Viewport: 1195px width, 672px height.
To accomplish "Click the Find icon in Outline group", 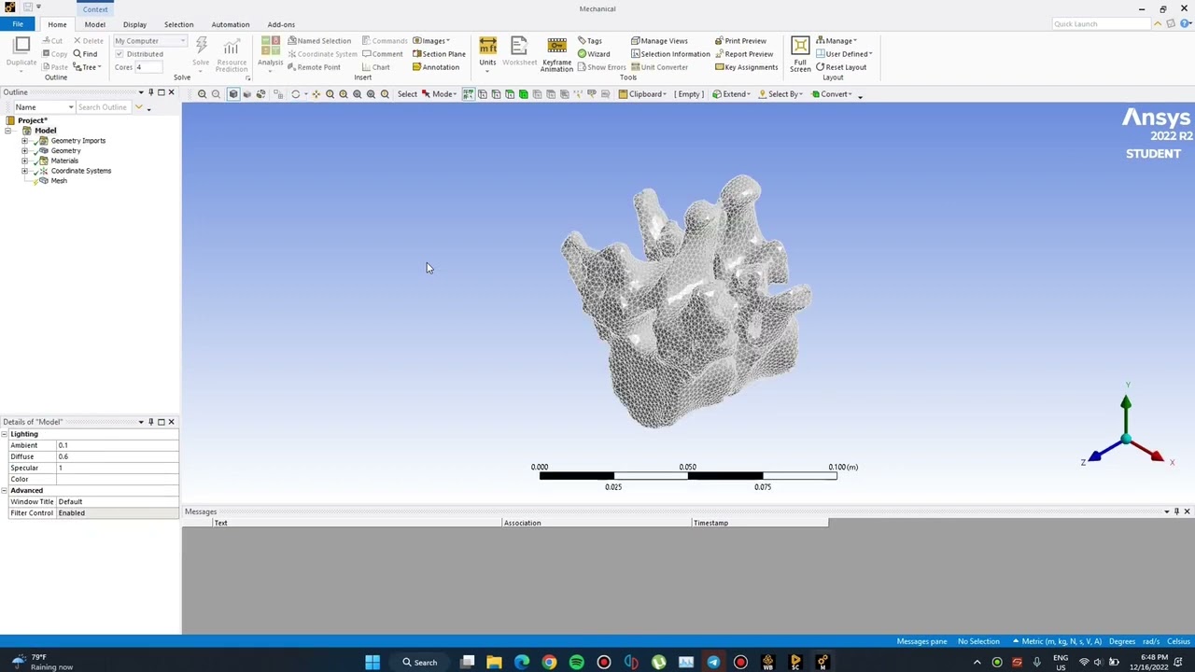I will point(85,54).
